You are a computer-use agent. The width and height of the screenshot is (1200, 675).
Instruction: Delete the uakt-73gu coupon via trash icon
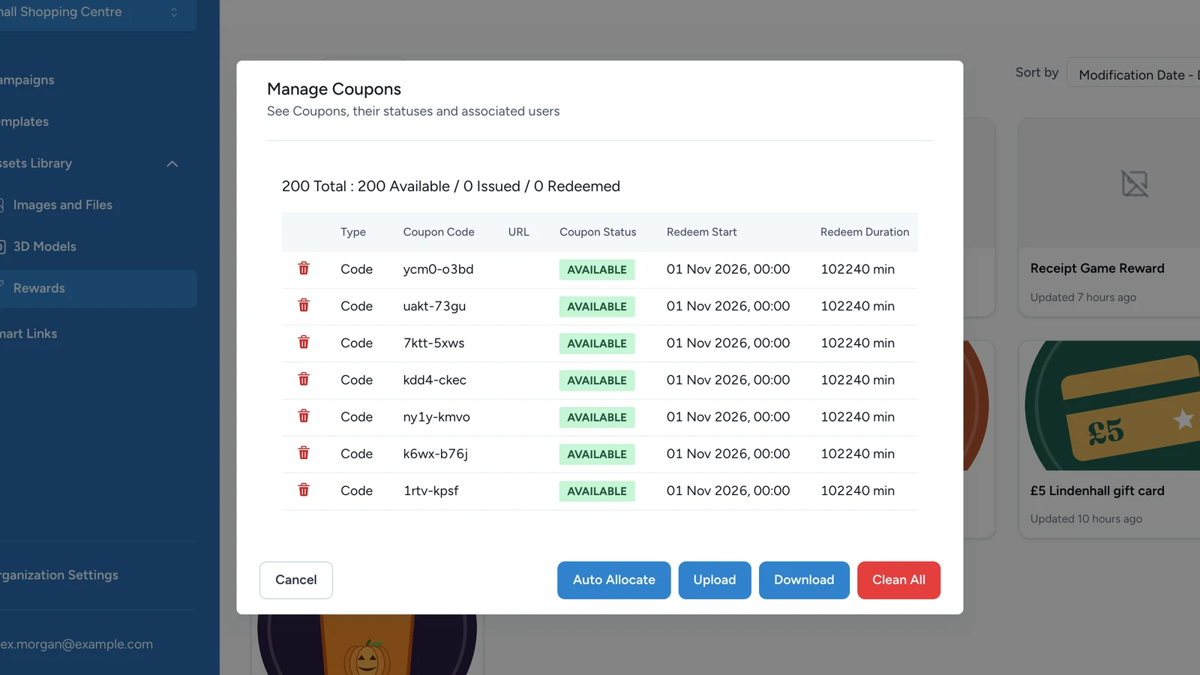pyautogui.click(x=304, y=305)
